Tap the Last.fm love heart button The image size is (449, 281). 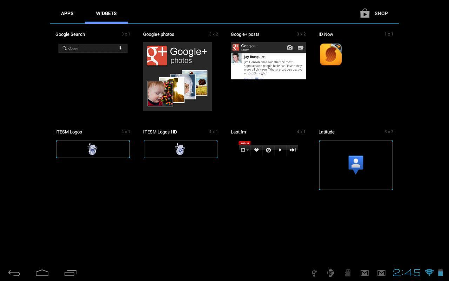(x=256, y=150)
